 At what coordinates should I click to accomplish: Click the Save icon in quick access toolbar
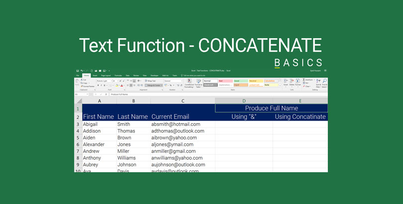(x=77, y=71)
